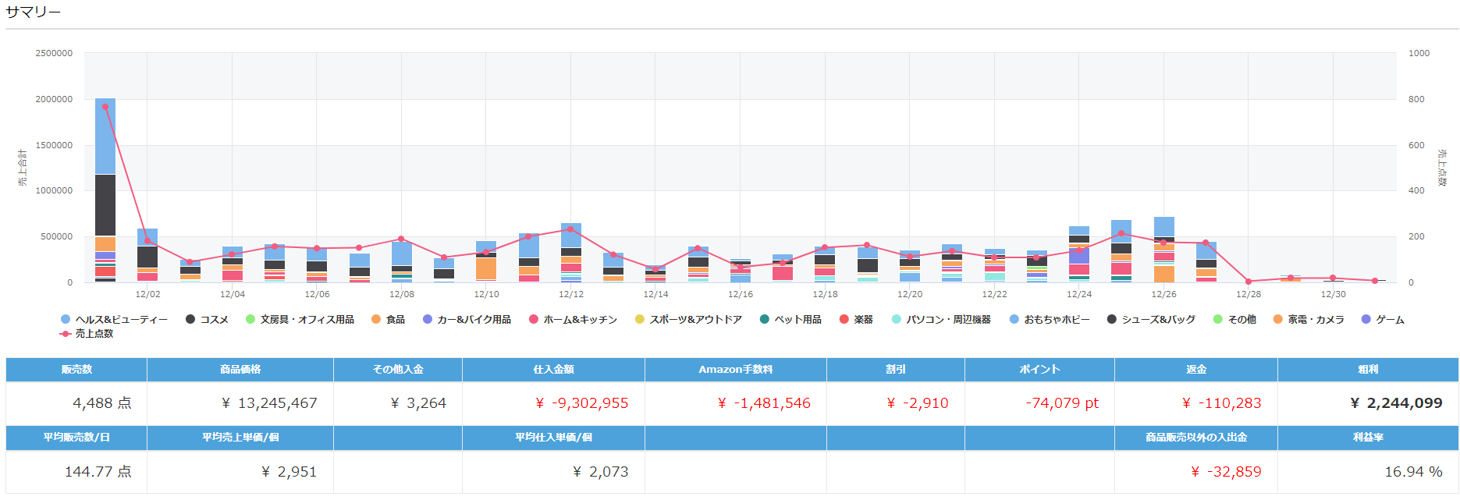The width and height of the screenshot is (1460, 500).
Task: Click the Amazon手数料 column header
Action: pos(735,370)
